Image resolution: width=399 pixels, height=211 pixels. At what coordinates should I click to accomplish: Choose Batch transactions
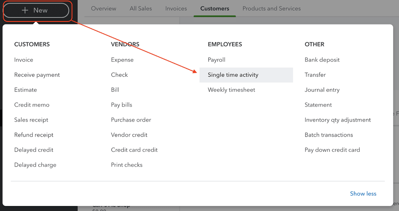(329, 135)
